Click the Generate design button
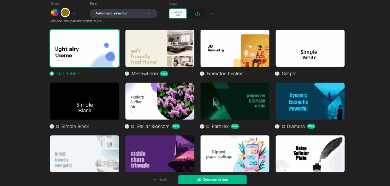Viewport: 390px width, 186px height. [212, 180]
